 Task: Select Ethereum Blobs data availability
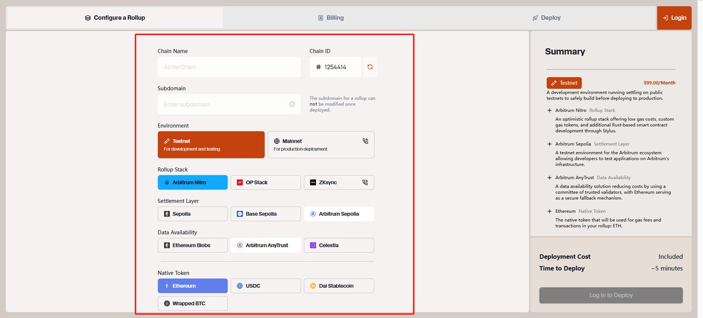click(193, 246)
